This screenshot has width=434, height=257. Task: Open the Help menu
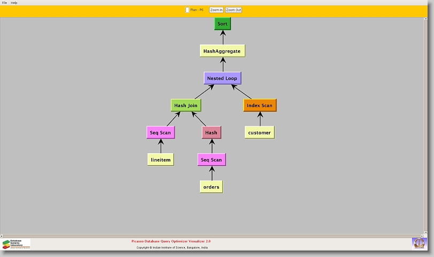(14, 3)
